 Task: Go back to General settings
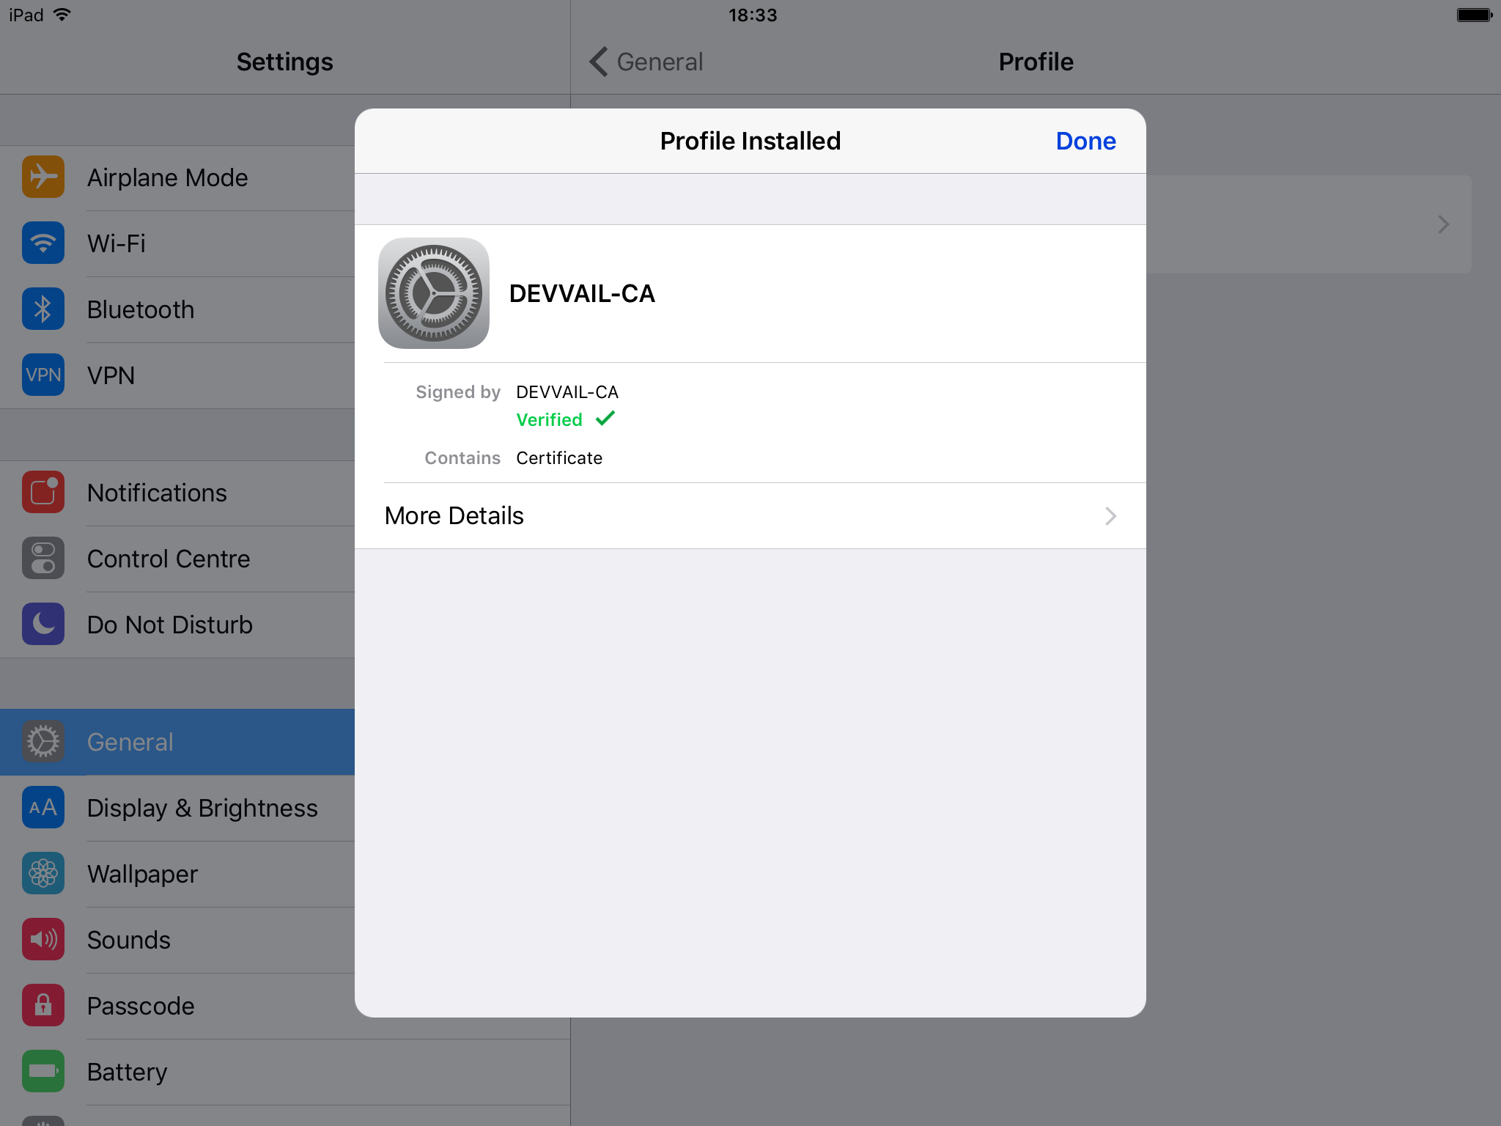click(x=646, y=62)
